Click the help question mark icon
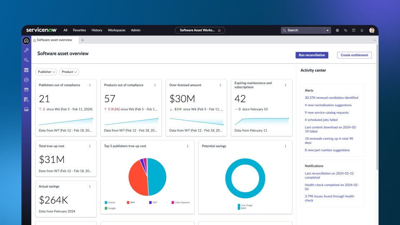This screenshot has height=225, width=400. coord(353,30)
